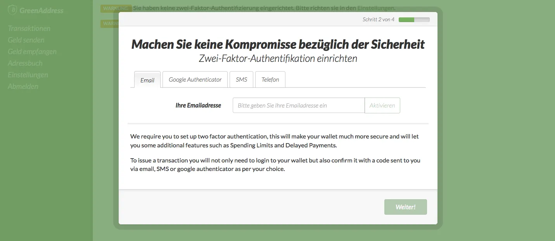Switch to the SMS tab
The height and width of the screenshot is (241, 555).
(x=241, y=79)
